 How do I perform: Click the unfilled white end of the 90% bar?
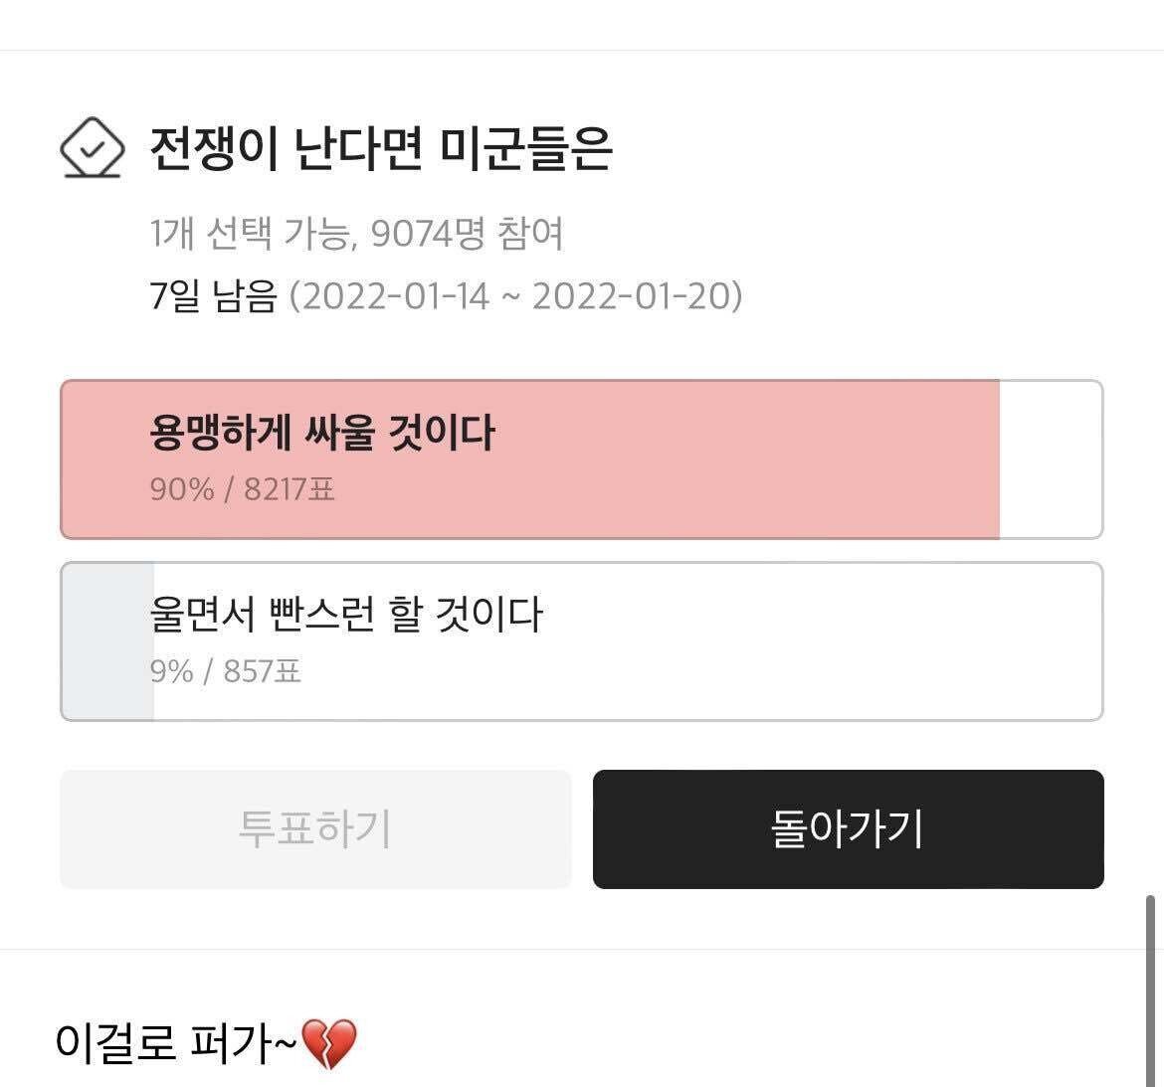[1050, 459]
